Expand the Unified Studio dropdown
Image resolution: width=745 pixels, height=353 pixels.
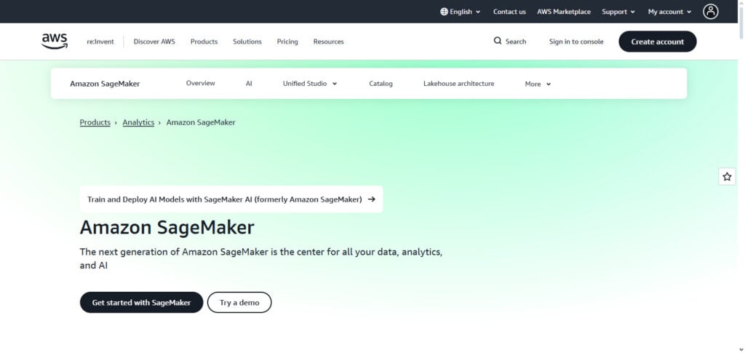click(310, 84)
